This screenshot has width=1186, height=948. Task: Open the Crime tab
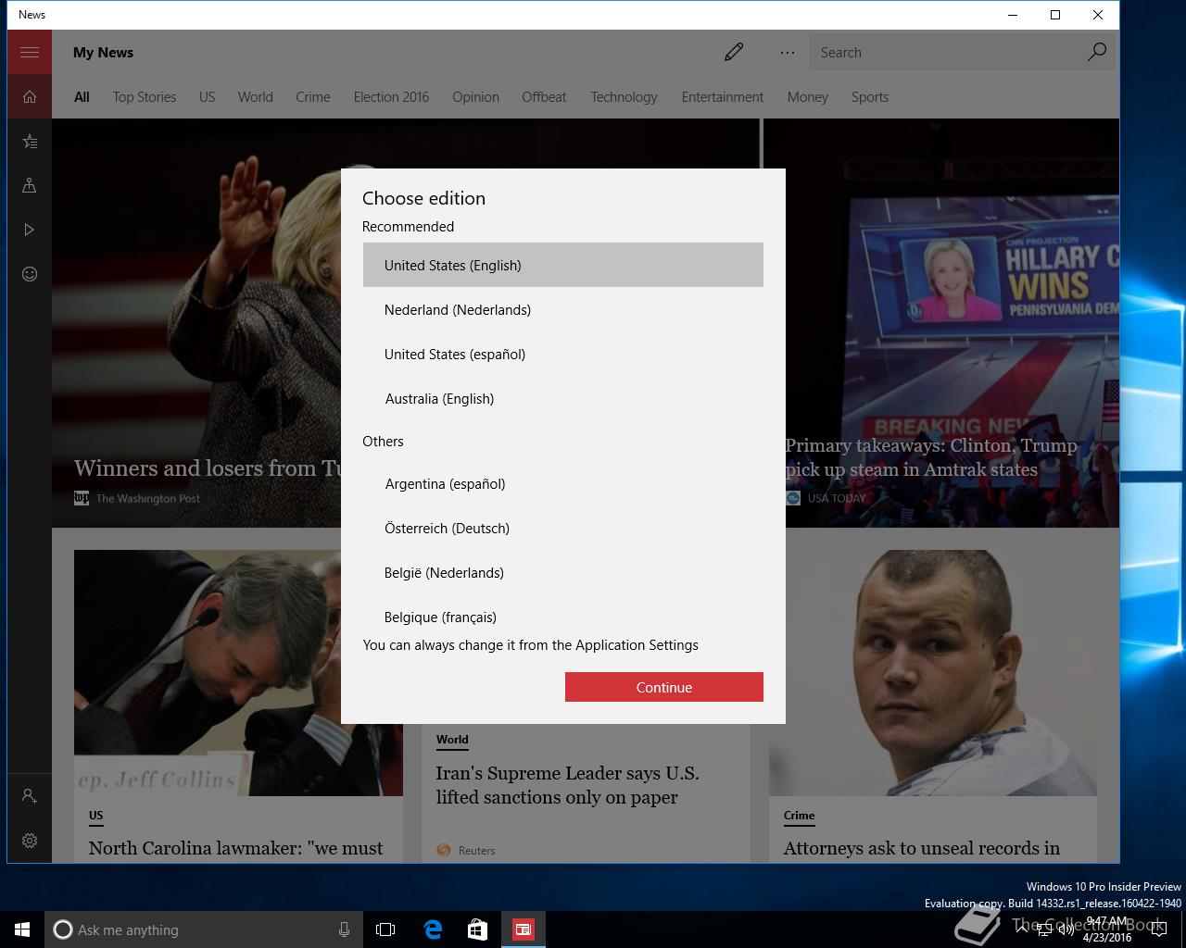(313, 96)
